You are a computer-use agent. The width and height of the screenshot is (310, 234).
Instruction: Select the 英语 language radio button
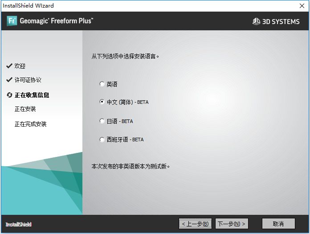coord(102,84)
